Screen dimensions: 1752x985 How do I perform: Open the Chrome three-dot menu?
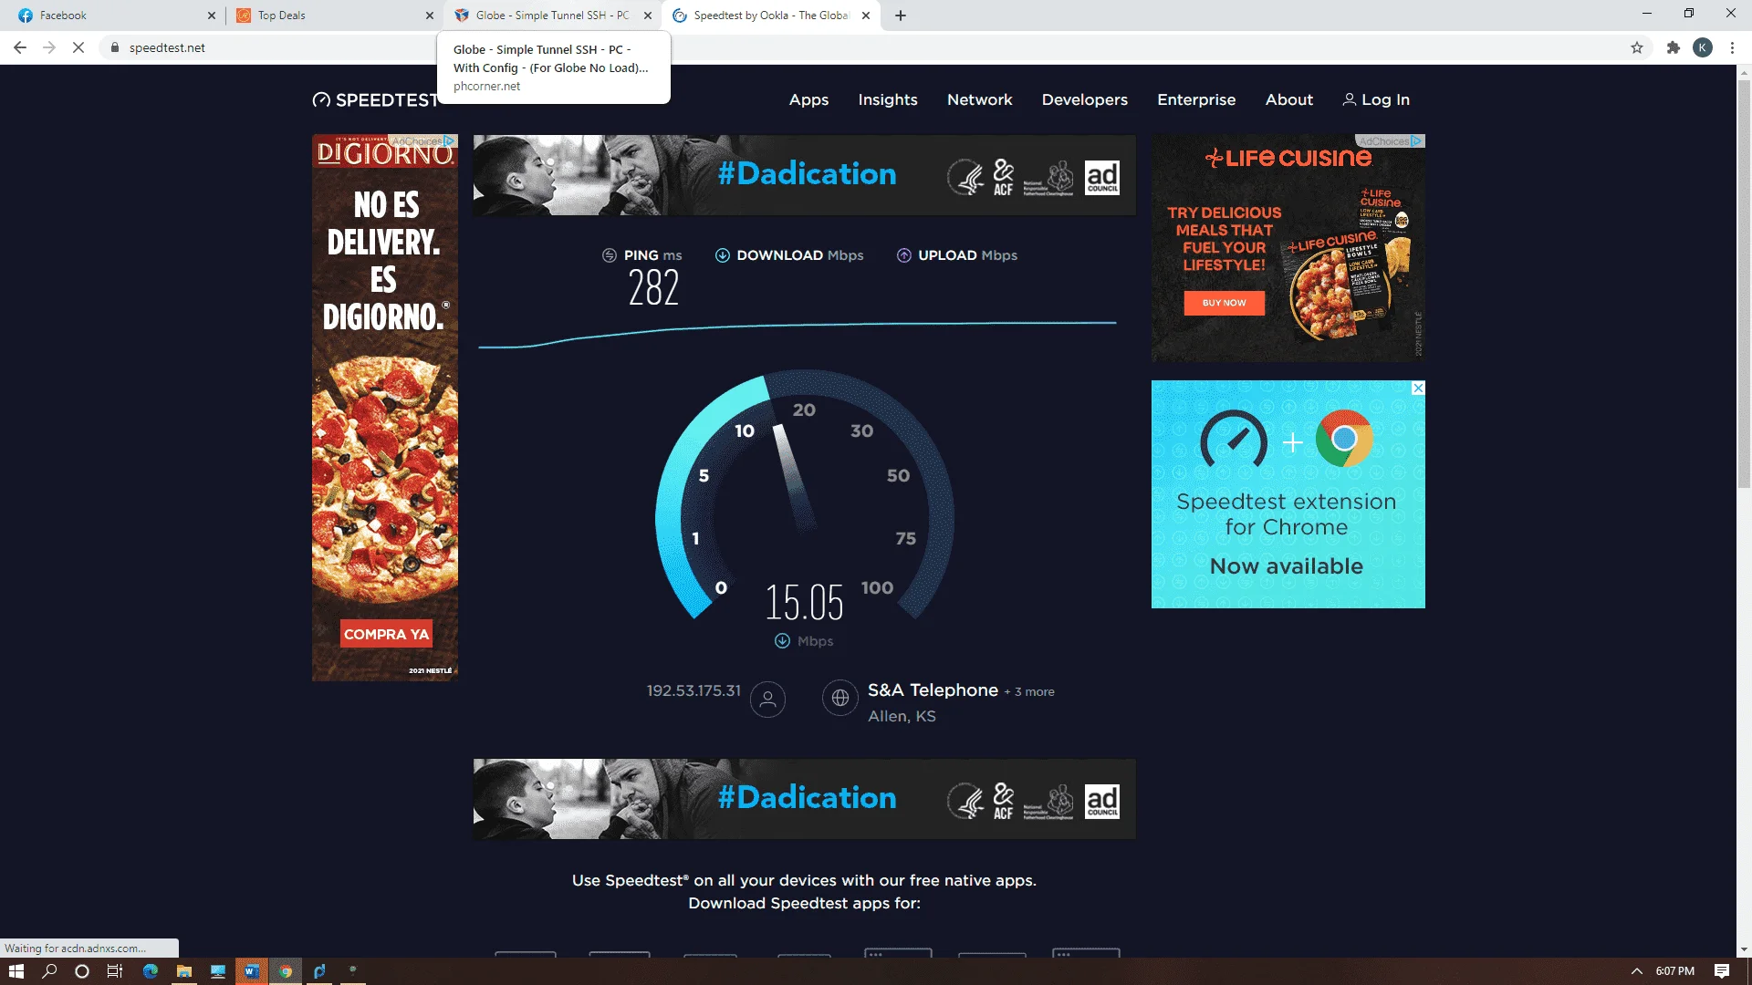click(x=1732, y=47)
